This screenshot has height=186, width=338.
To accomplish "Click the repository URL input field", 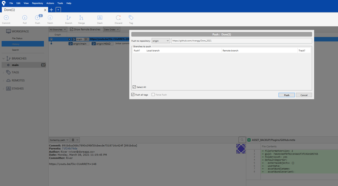I will (x=241, y=41).
